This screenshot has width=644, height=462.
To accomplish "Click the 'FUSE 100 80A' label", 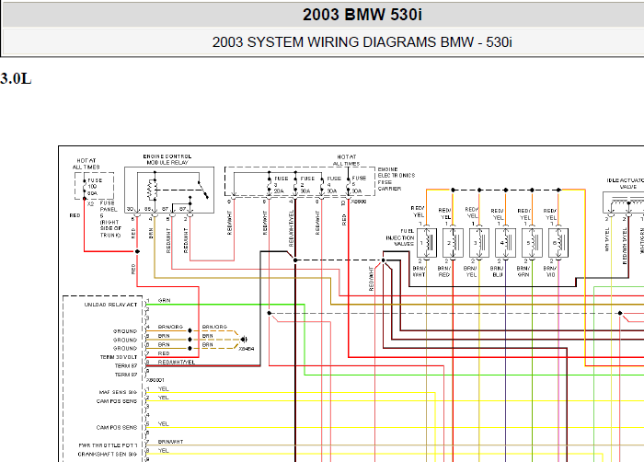I will [x=95, y=187].
